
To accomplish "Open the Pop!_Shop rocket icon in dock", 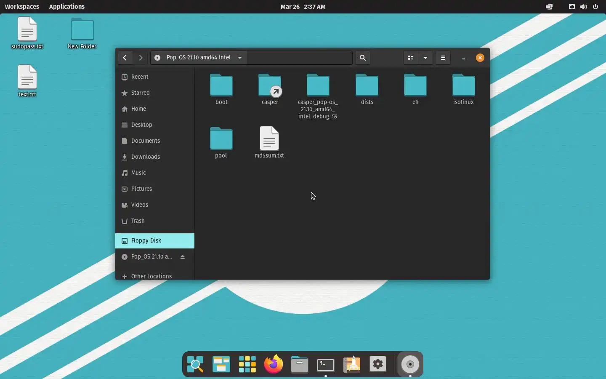I will [352, 364].
